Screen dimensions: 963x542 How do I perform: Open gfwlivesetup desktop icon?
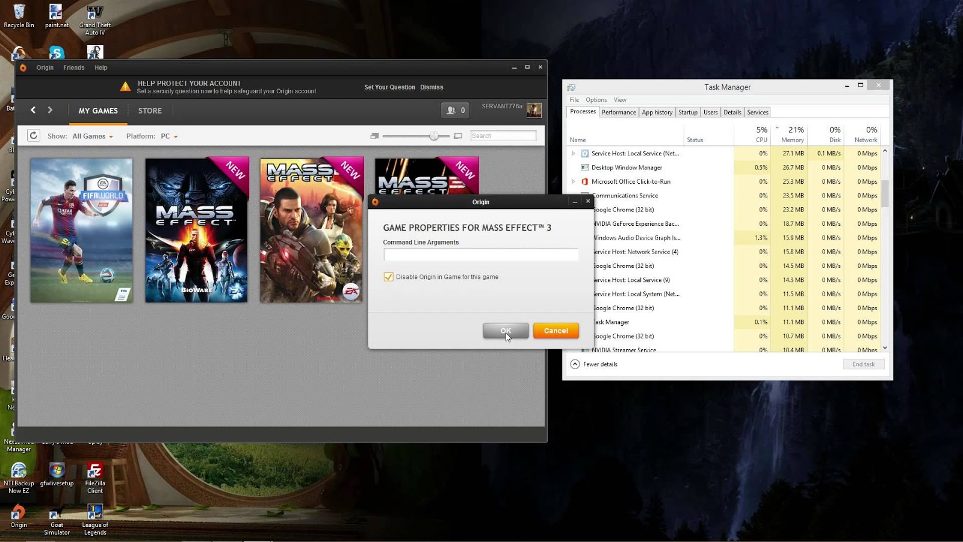[x=57, y=475]
